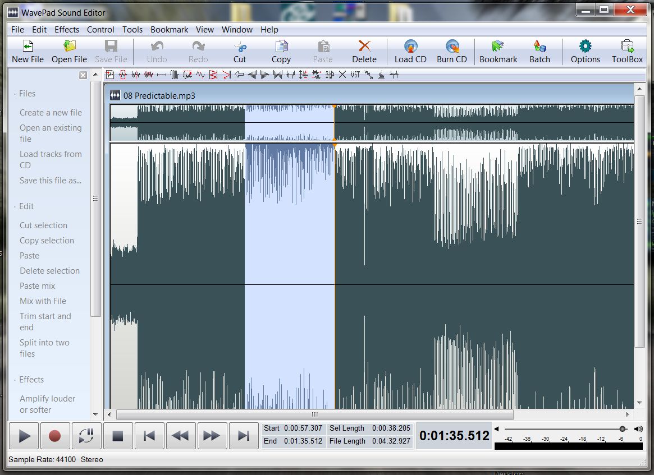Screen dimensions: 654x475
Task: Click the Load CD icon
Action: [x=410, y=46]
